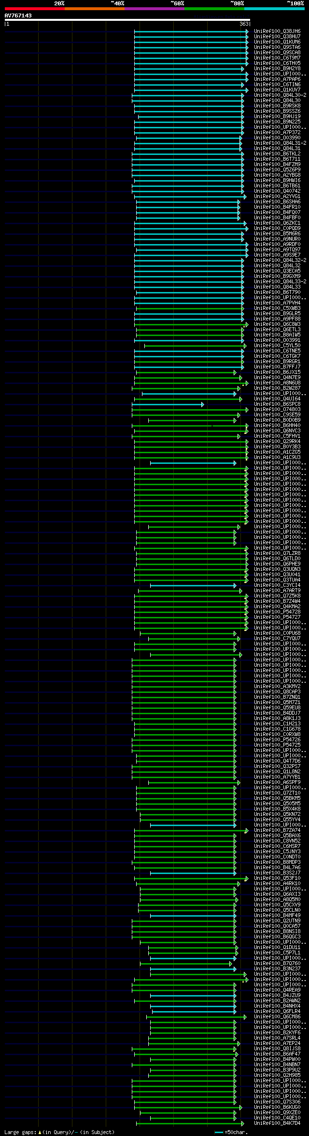This screenshot has height=1136, width=309.
Task: Click the red 20% identity legend swatch
Action: click(35, 9)
